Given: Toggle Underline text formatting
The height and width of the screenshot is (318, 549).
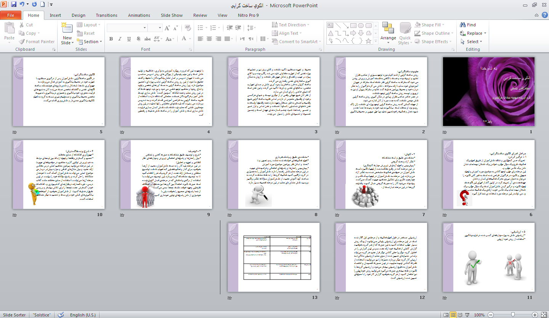Looking at the screenshot, I should tap(129, 39).
